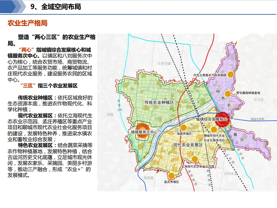Click the 立海现代生态农业示范园 orange marker
This screenshot has width=277, height=208.
(195, 159)
